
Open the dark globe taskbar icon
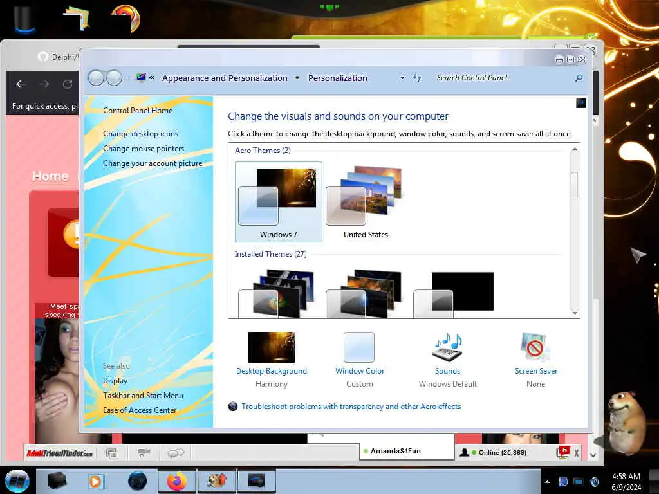[138, 481]
